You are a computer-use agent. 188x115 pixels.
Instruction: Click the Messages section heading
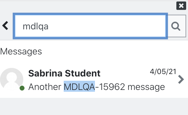point(21,51)
